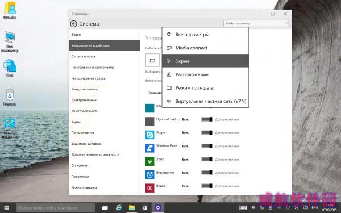
Task: Select the Control Panel desktop icon
Action: 10,128
